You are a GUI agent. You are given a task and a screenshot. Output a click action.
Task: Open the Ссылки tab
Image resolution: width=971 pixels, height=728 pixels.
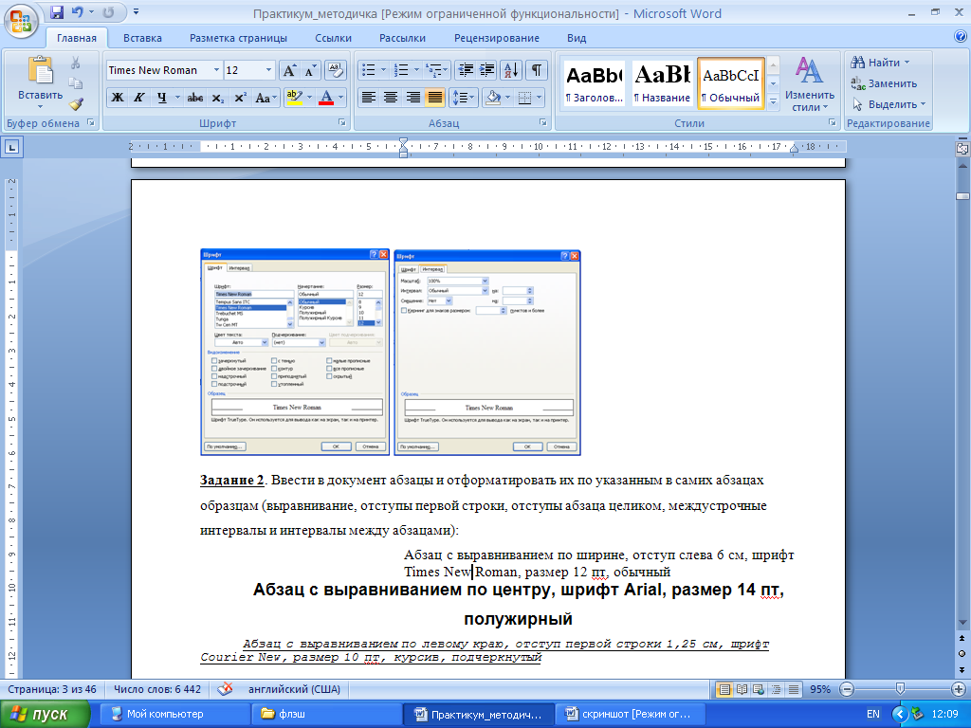(333, 38)
